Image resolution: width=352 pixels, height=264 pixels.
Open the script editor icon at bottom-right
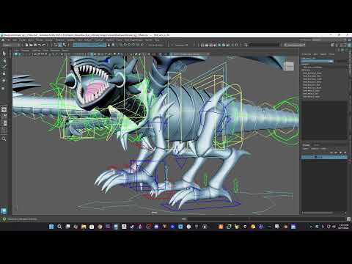pyautogui.click(x=349, y=219)
